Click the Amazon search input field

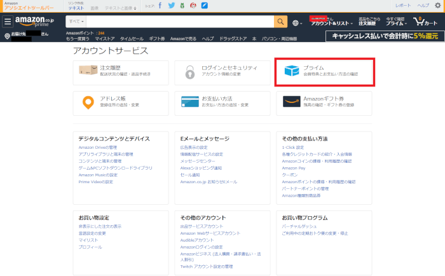pos(181,22)
